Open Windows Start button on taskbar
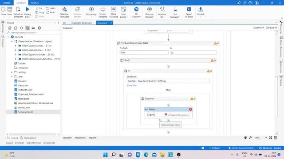This screenshot has width=284, height=159. click(x=105, y=155)
